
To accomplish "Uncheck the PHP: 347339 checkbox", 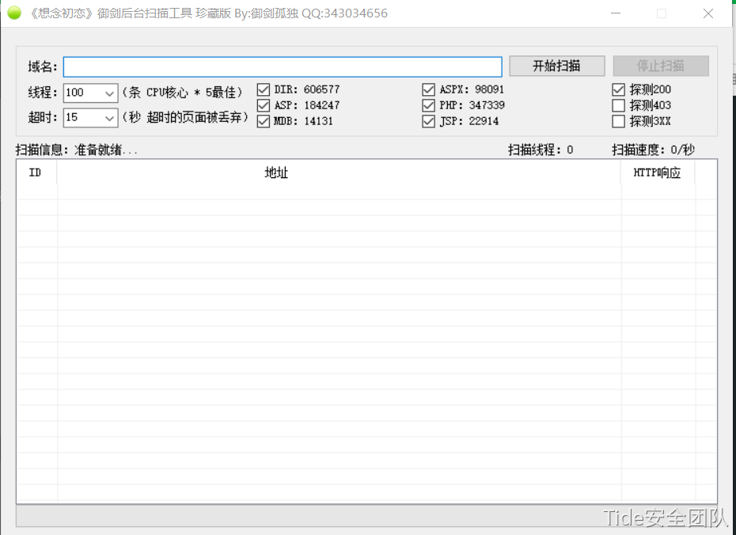I will [428, 105].
